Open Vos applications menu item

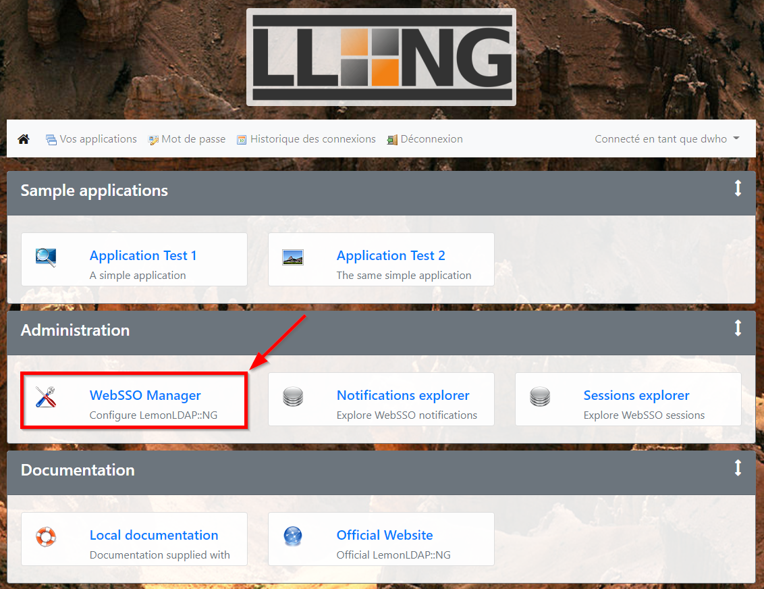tap(91, 139)
